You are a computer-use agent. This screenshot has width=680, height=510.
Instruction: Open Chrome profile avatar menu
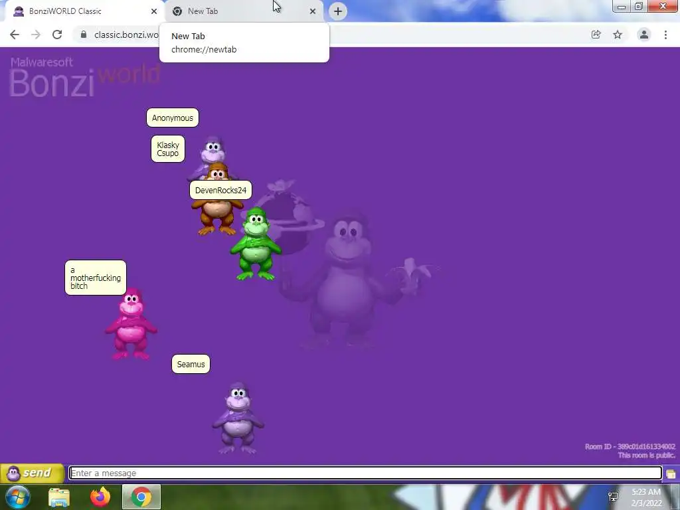(x=644, y=35)
